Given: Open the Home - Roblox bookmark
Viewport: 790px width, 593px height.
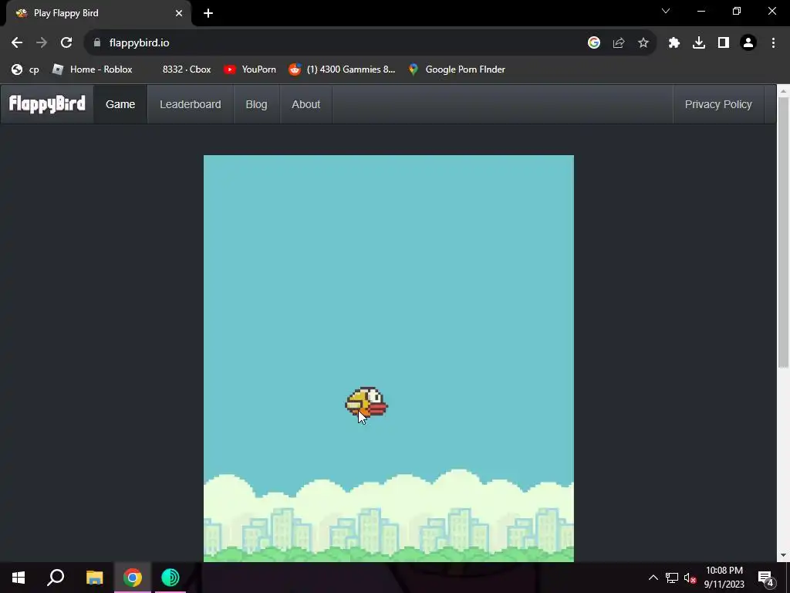Looking at the screenshot, I should pyautogui.click(x=93, y=69).
